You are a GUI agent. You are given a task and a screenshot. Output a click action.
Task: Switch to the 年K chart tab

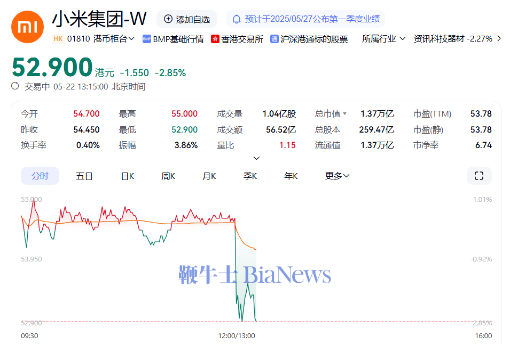click(x=291, y=176)
